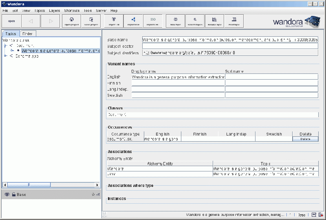Click the Search topics magnifier icon
This screenshot has width=326, height=220.
195,21
